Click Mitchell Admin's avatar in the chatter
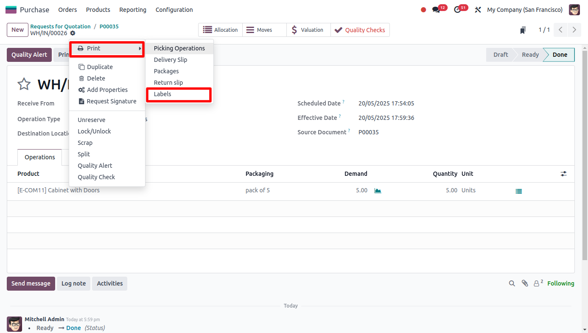The width and height of the screenshot is (588, 333). (14, 324)
